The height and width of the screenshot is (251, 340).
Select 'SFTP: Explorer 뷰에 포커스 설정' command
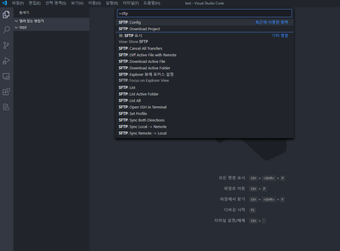pos(205,78)
